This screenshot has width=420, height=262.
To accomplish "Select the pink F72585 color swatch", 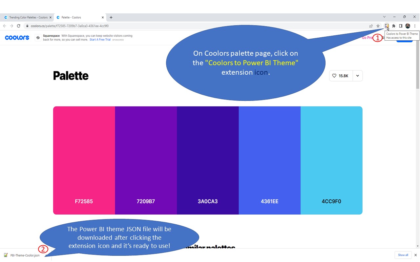I will 84,160.
